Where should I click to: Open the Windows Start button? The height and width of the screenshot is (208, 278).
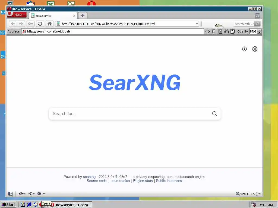[8, 205]
